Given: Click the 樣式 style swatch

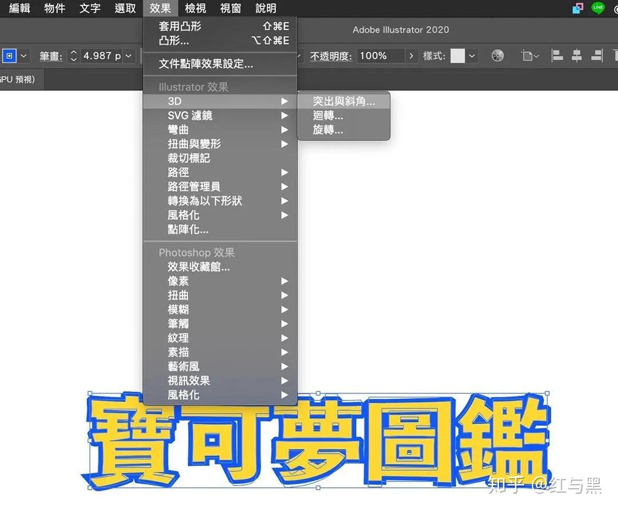Looking at the screenshot, I should point(458,56).
